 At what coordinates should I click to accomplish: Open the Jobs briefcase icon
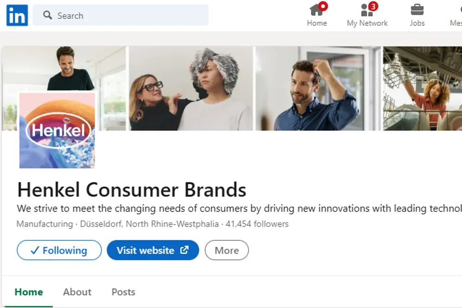pos(417,10)
